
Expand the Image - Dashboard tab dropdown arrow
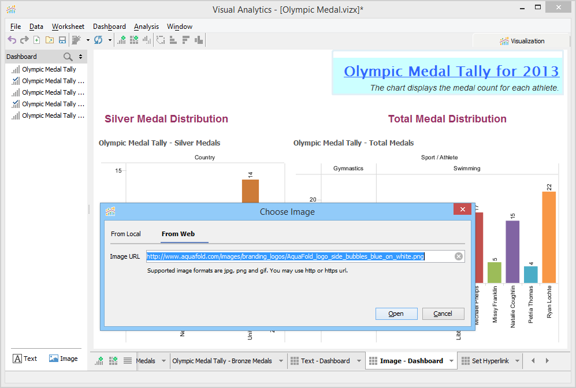(x=451, y=361)
